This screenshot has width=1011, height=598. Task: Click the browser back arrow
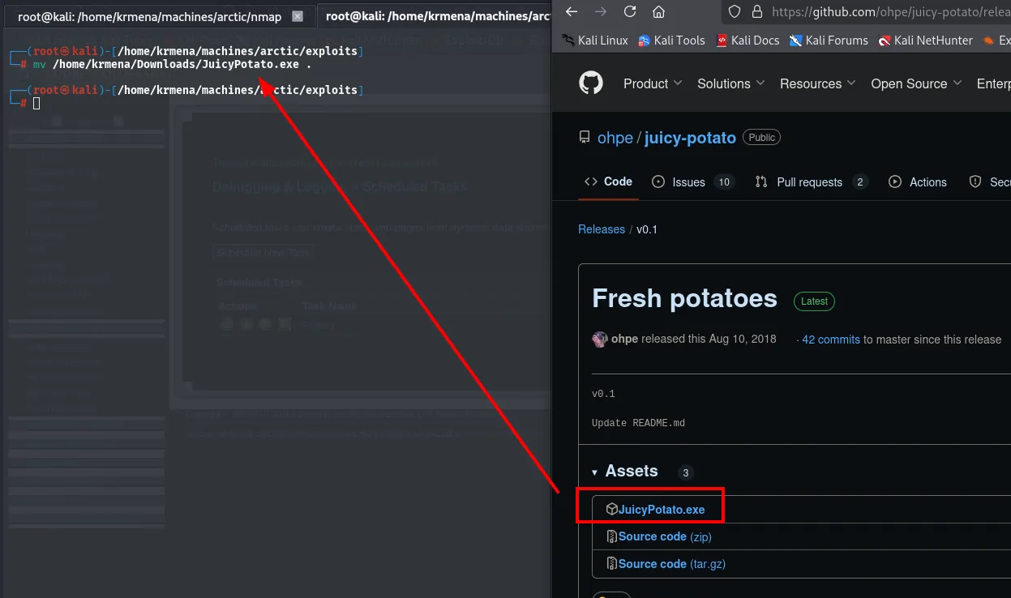tap(572, 11)
